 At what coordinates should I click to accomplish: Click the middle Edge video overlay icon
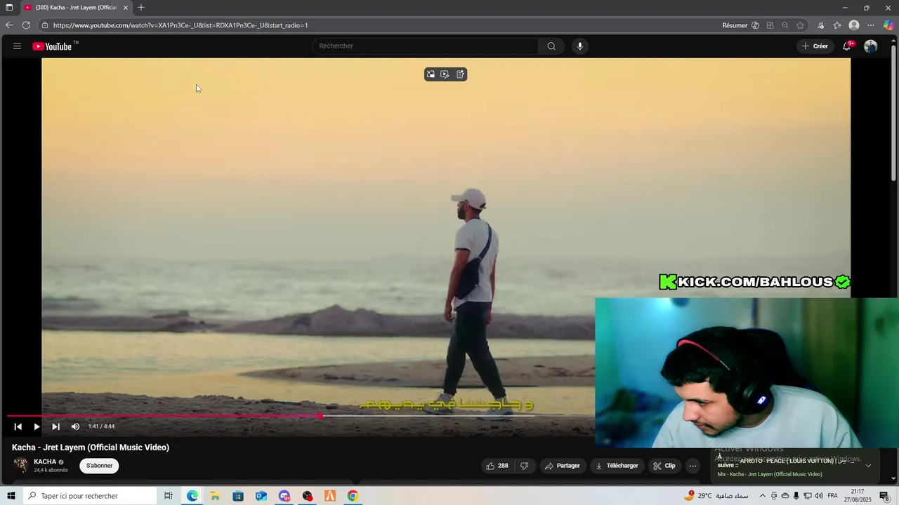click(x=445, y=74)
